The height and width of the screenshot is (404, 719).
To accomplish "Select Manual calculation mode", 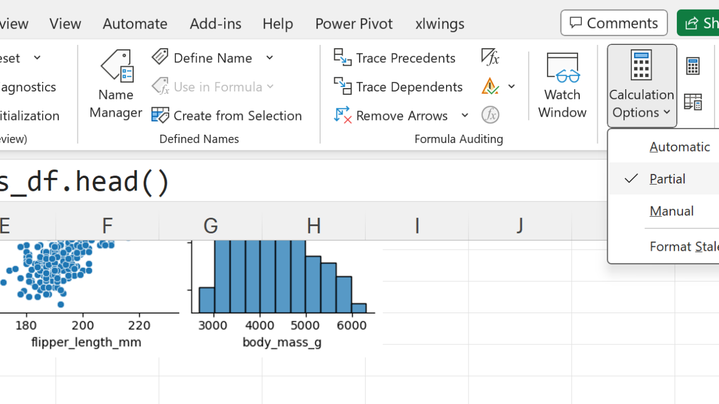I will [x=671, y=211].
